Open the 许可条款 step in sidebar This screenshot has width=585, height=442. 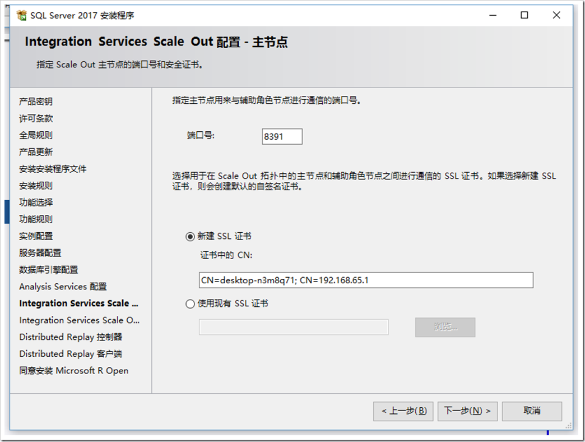[36, 118]
